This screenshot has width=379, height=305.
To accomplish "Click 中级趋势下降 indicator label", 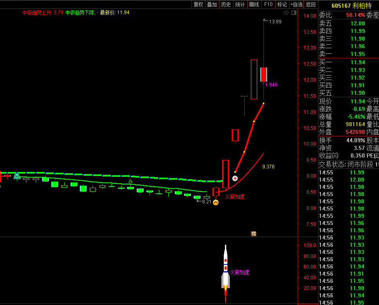I will 82,12.
